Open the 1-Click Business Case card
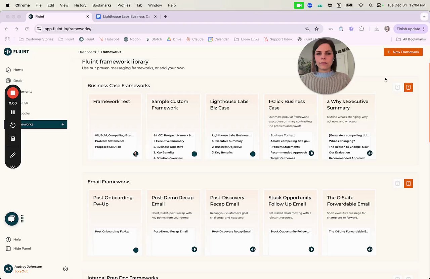Screen dimensions: 430x279 tap(290, 126)
